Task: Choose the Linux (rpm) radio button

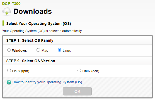Action: tap(9, 71)
